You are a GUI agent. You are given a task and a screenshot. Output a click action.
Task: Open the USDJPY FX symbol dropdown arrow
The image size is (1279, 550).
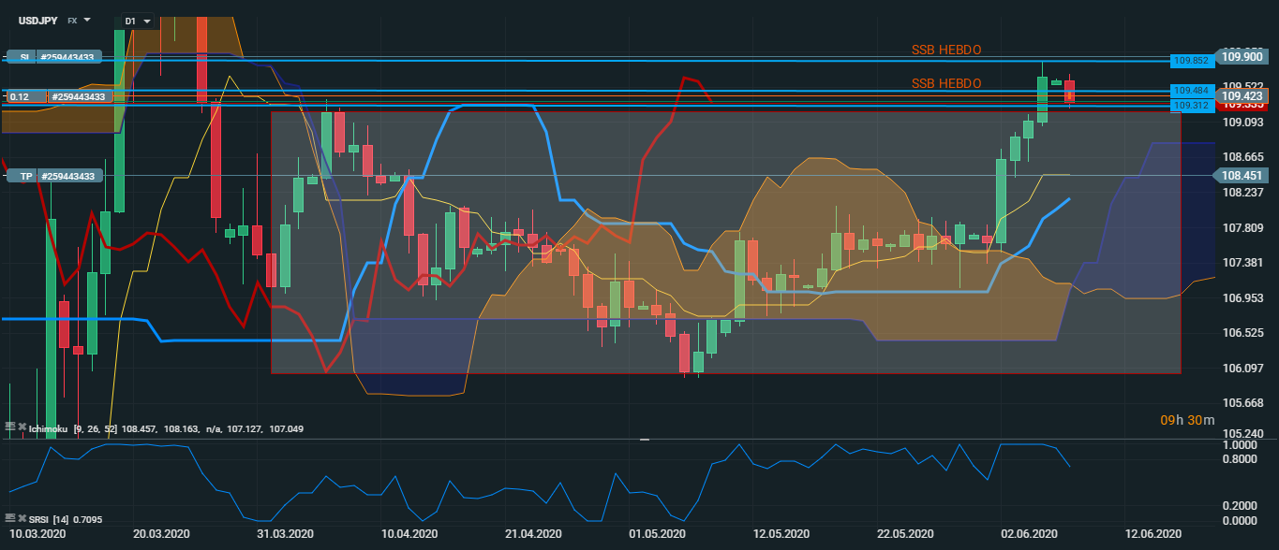point(87,20)
